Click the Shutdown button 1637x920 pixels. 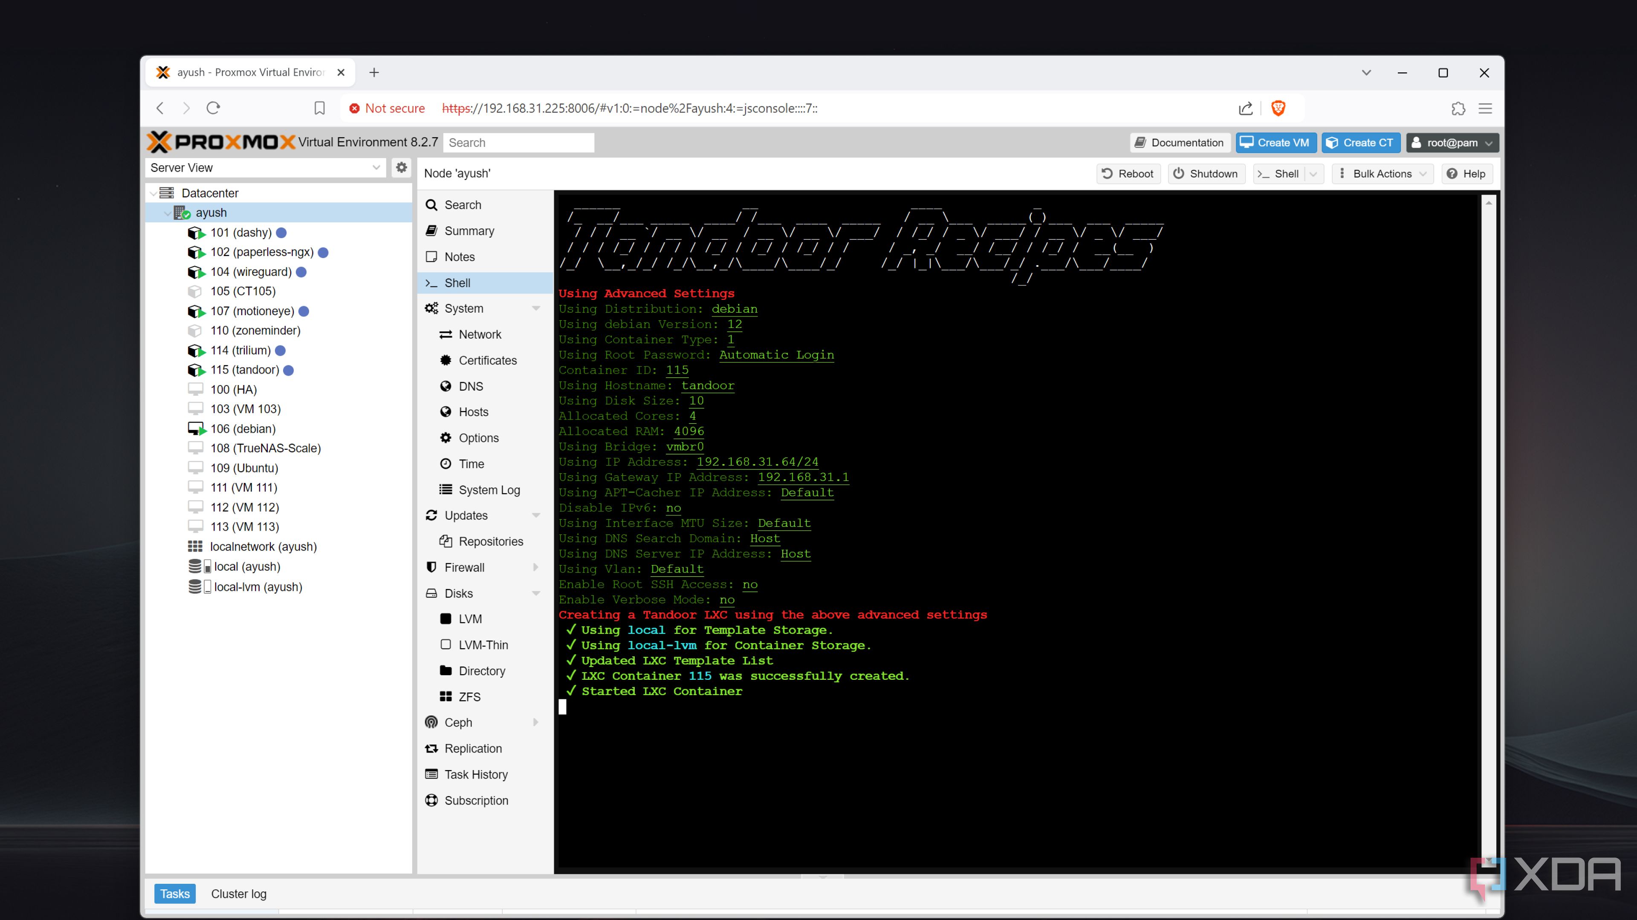[x=1206, y=174]
